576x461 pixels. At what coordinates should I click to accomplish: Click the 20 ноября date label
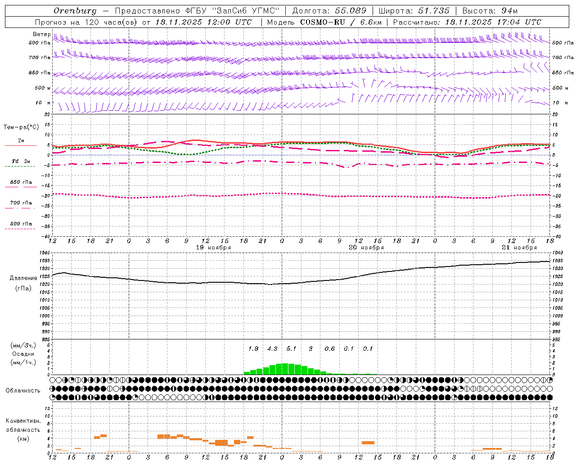366,248
